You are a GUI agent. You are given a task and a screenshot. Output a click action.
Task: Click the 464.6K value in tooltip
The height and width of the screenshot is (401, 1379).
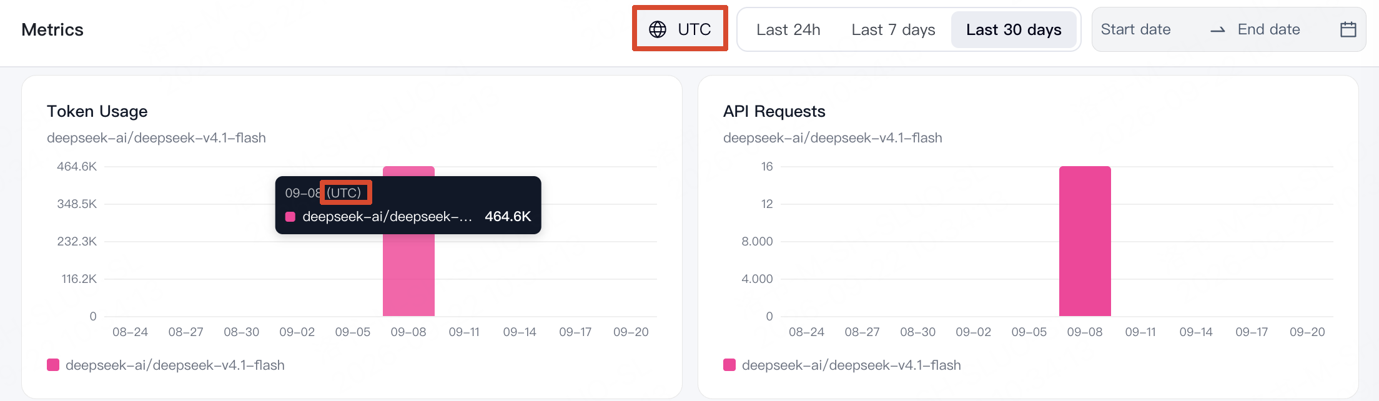coord(508,216)
